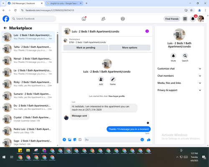
Task: Open the View buyer profile link
Action: 117,96
